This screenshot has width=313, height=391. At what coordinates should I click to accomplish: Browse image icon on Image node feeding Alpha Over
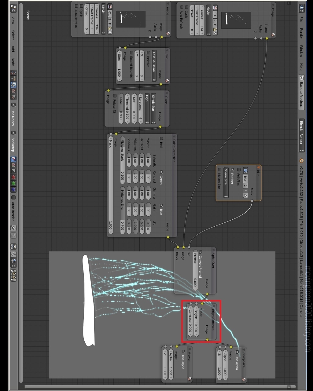tap(215, 8)
